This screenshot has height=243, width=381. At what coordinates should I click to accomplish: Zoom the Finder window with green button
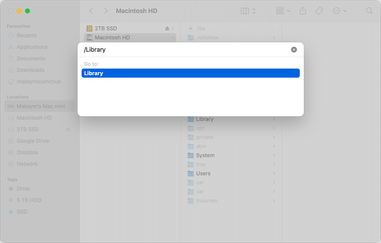(27, 11)
